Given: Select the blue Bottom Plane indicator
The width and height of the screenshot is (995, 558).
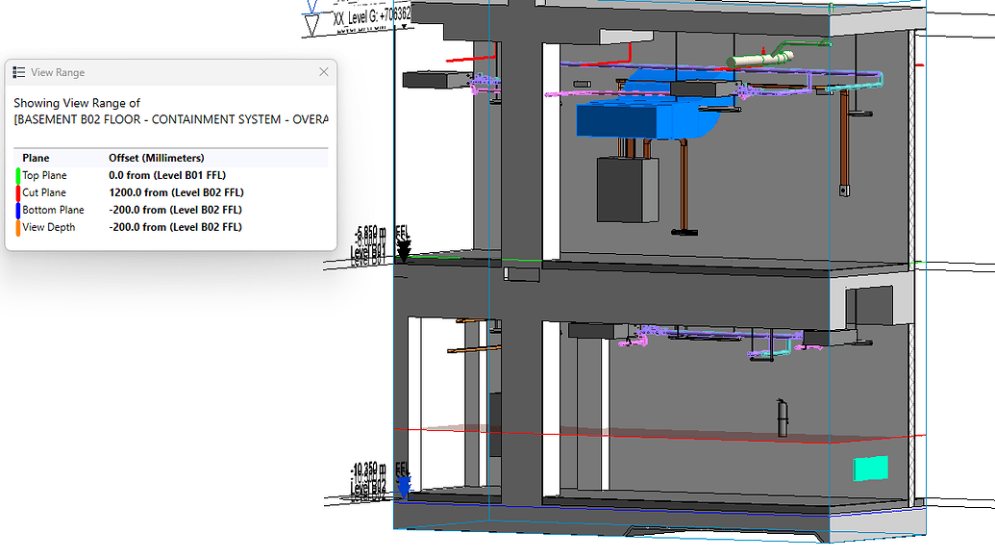Looking at the screenshot, I should click(17, 209).
